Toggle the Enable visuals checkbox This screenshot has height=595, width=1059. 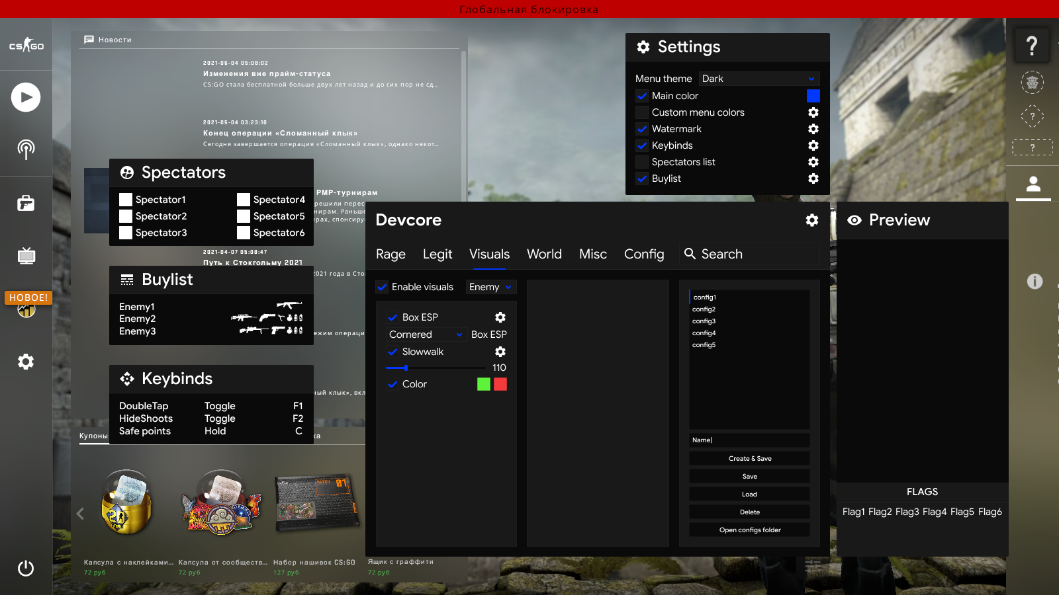point(382,287)
